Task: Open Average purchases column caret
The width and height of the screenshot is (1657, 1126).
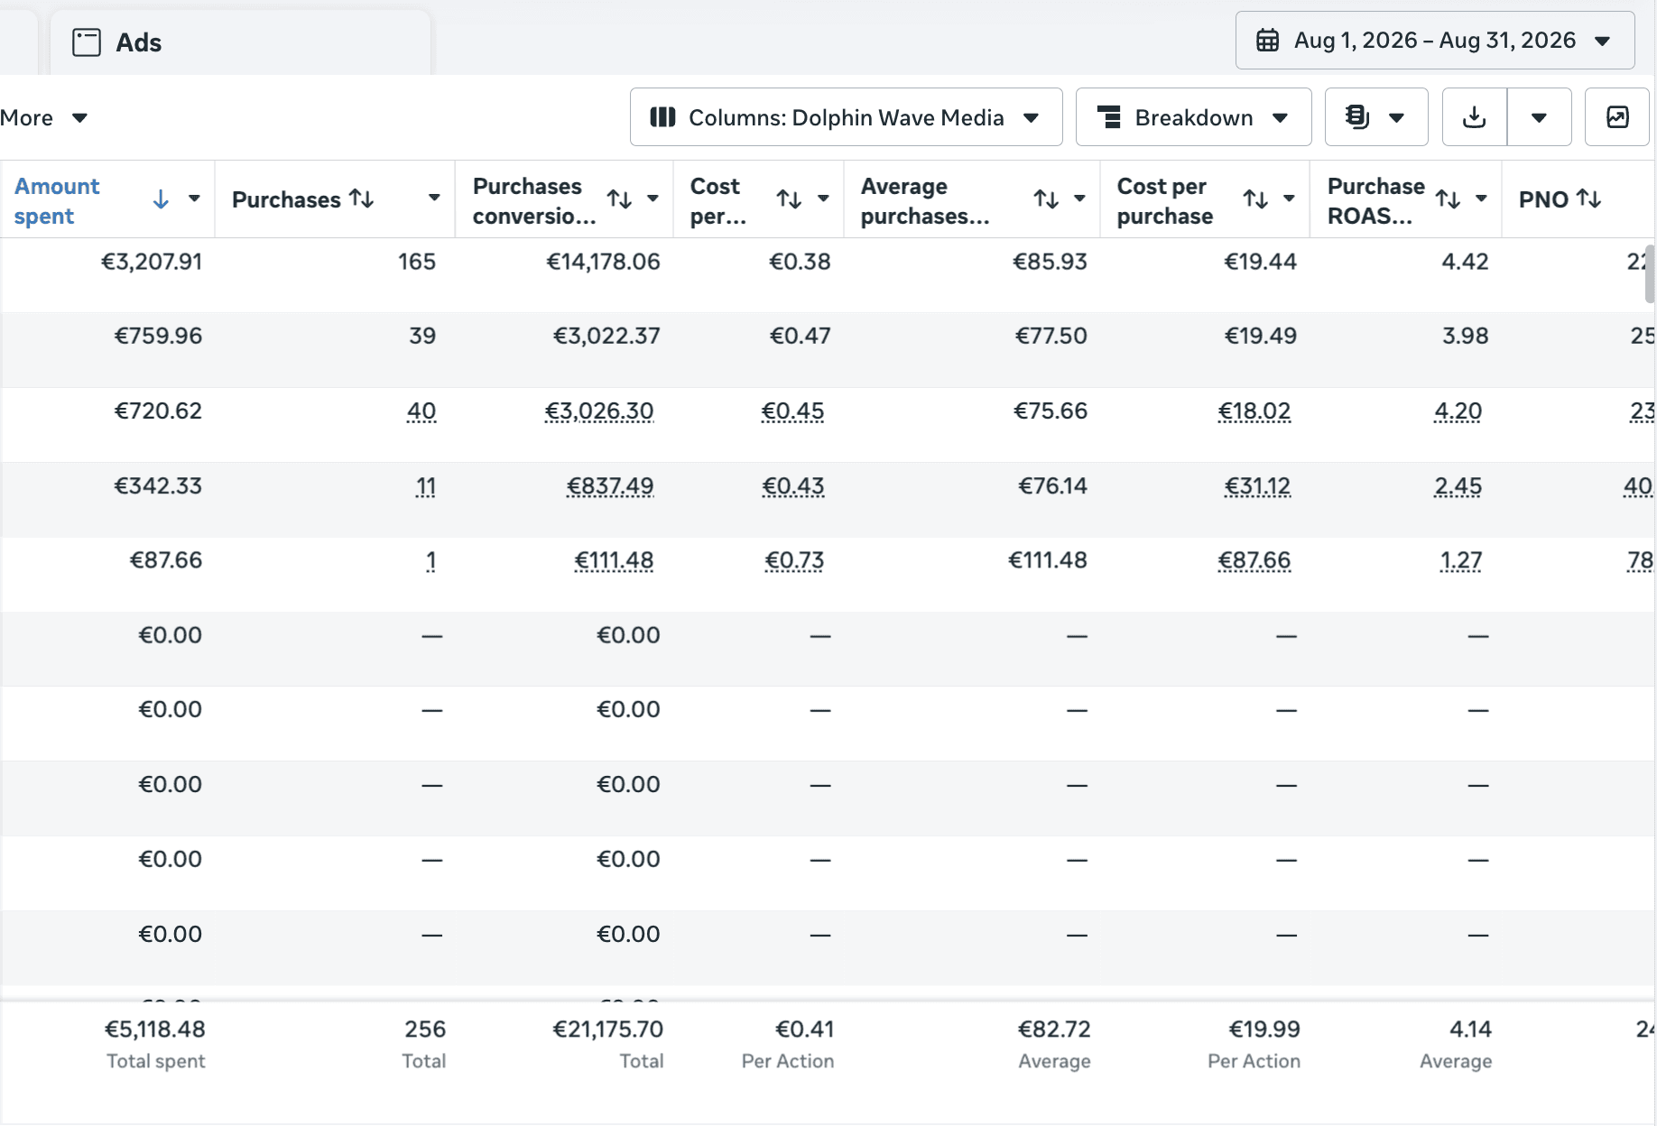Action: coord(1079,198)
